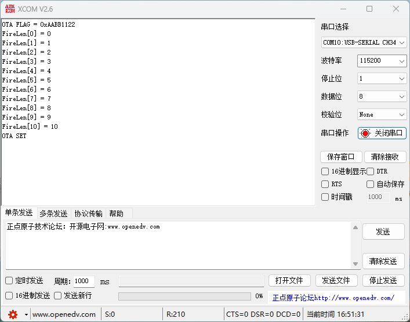The height and width of the screenshot is (322, 410).
Task: Check the 发送新行 option
Action: [x=57, y=295]
